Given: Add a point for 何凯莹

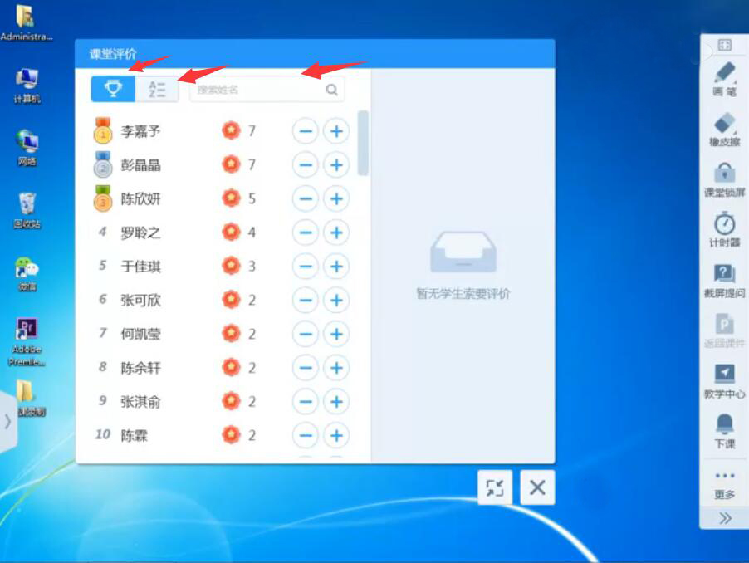Looking at the screenshot, I should (x=336, y=334).
